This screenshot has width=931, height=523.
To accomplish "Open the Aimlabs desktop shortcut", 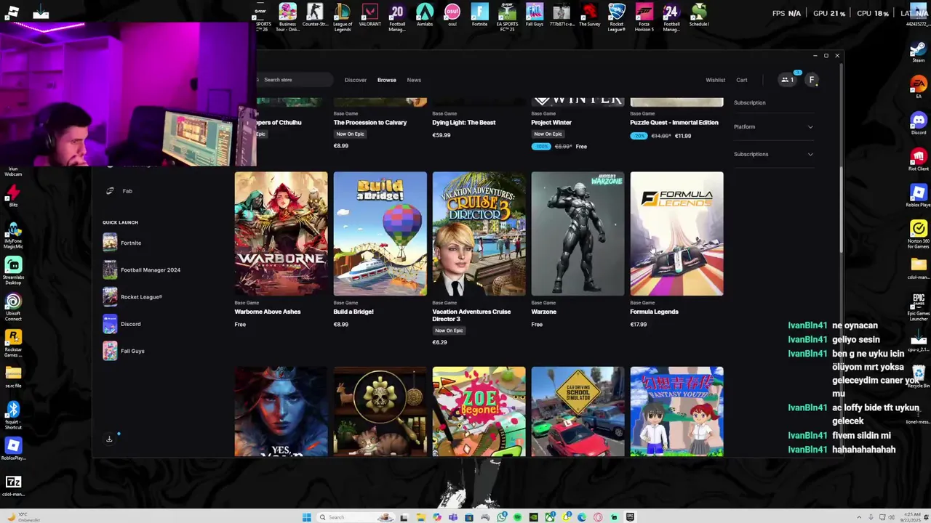I will tap(425, 15).
